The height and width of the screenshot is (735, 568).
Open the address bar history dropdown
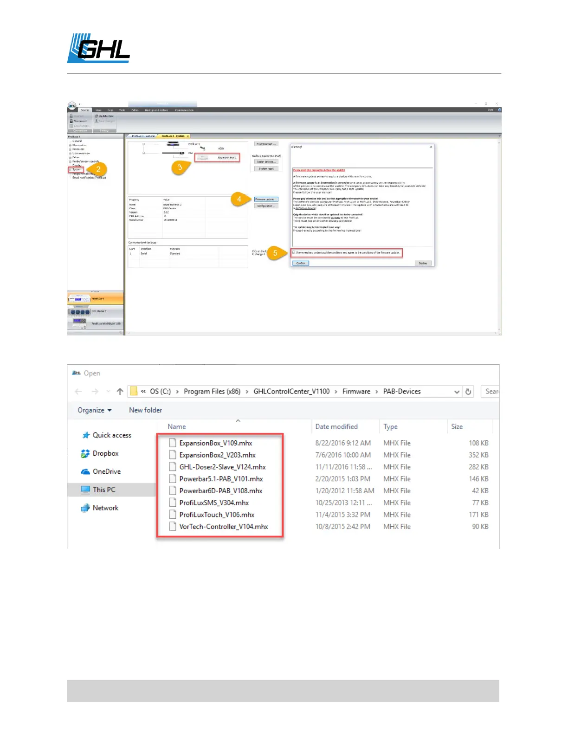pyautogui.click(x=457, y=392)
